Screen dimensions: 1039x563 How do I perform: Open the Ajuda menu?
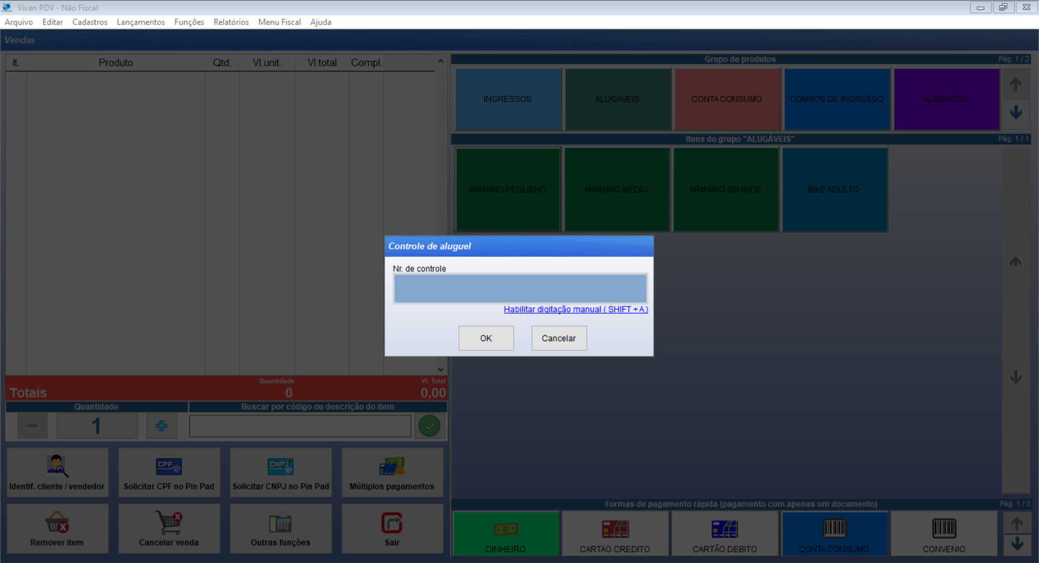click(x=321, y=22)
